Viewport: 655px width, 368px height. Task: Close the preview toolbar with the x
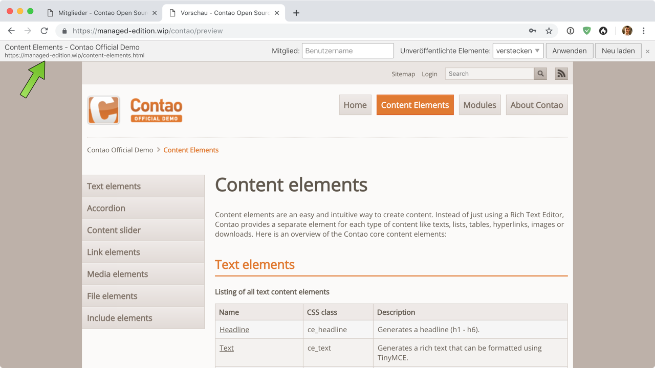click(x=647, y=51)
